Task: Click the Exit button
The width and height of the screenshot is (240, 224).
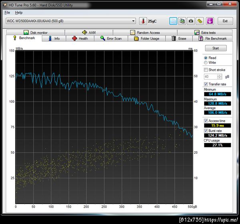Action: click(x=225, y=21)
